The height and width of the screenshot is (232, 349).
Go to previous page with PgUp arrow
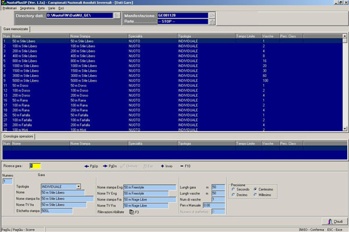pyautogui.click(x=91, y=166)
